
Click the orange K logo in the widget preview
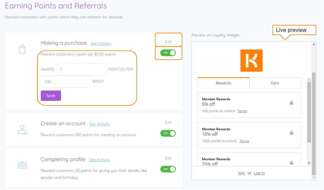[x=252, y=61]
